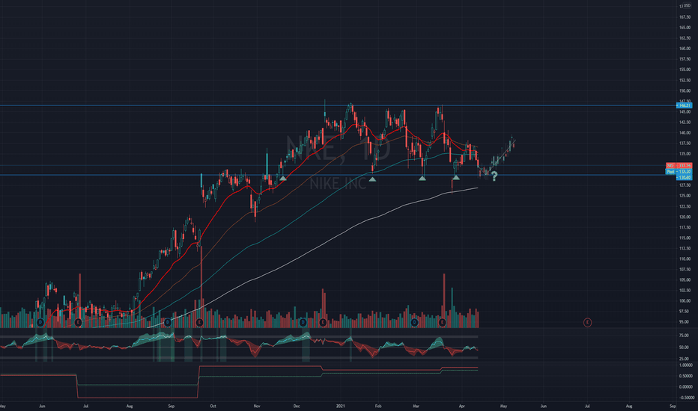
Task: Click the red NKE last-price label
Action: tap(679, 165)
